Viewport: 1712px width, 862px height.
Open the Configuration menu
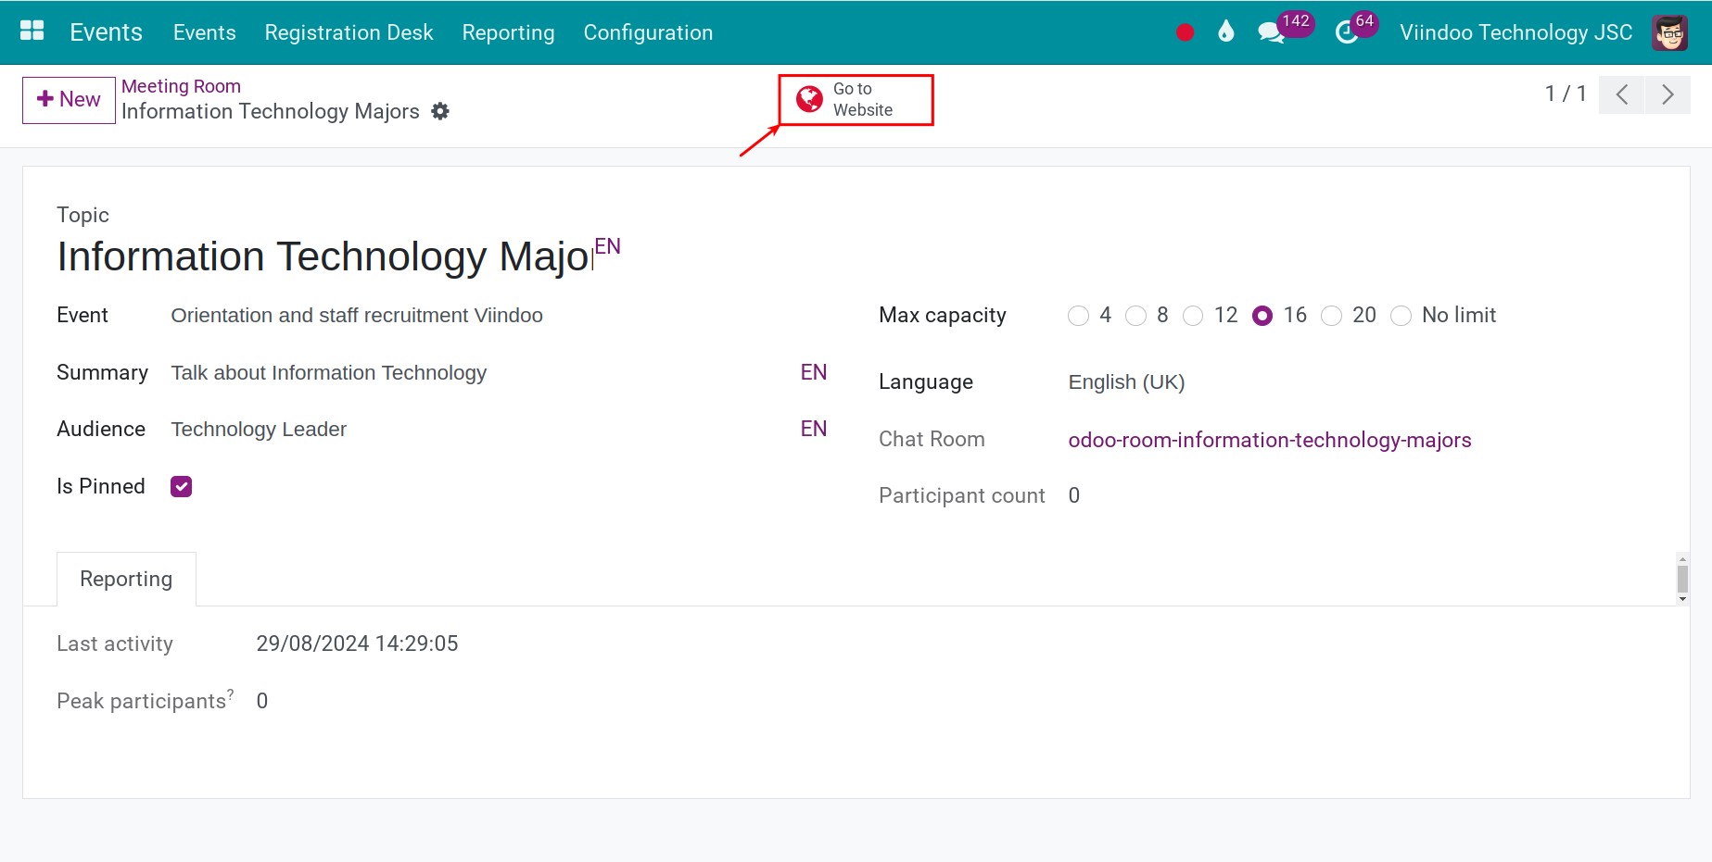click(648, 32)
